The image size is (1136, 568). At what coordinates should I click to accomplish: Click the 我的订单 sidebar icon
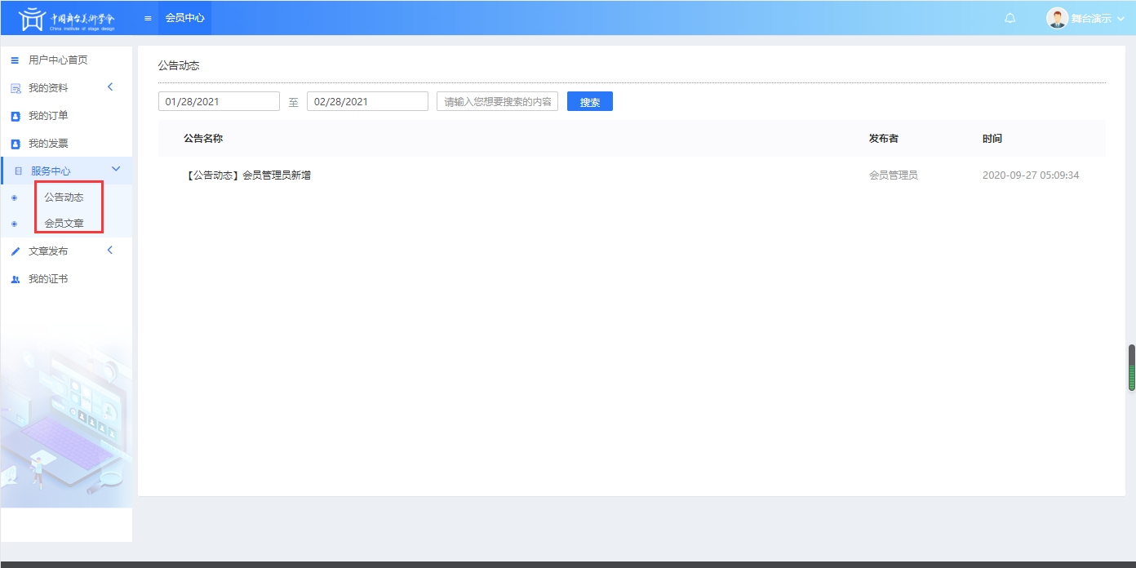coord(15,117)
